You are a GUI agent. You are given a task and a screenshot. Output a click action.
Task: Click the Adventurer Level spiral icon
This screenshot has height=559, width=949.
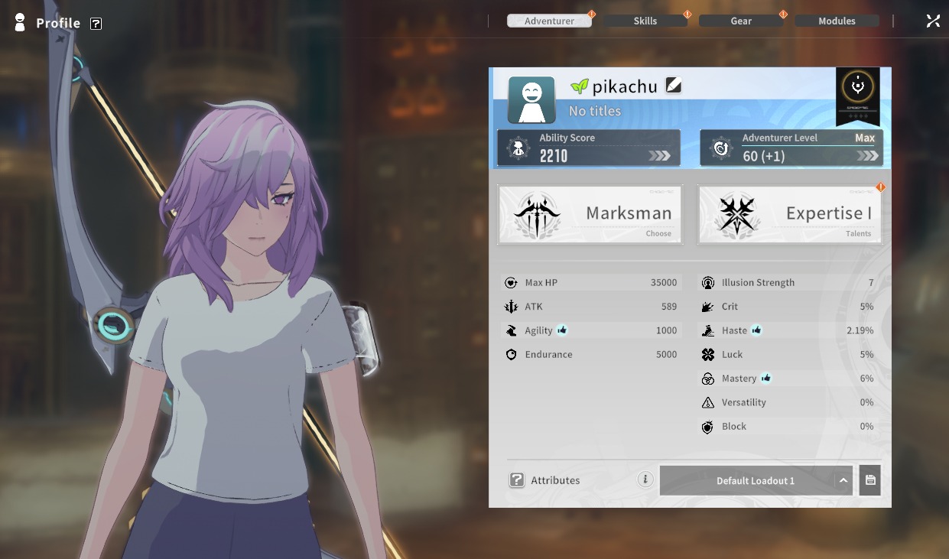pos(720,148)
